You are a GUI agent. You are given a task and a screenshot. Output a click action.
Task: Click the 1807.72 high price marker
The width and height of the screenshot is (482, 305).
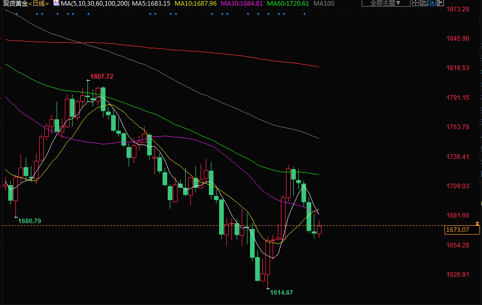[101, 77]
